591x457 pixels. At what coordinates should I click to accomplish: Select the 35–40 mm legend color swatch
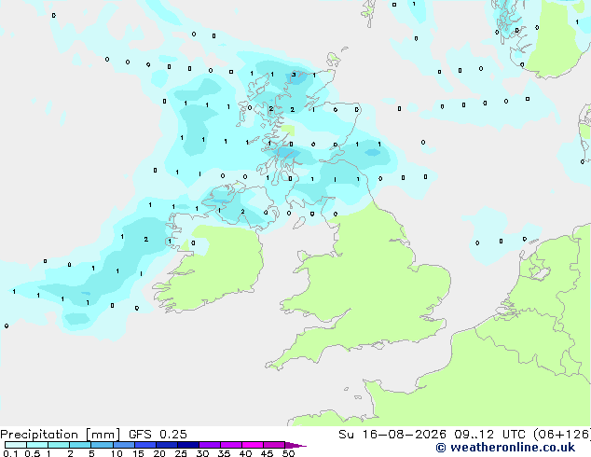tap(230, 445)
